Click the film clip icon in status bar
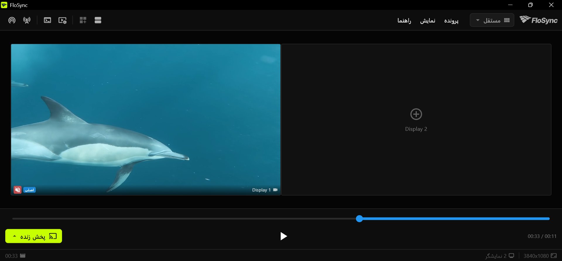 pyautogui.click(x=23, y=256)
